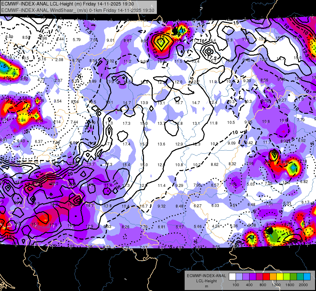The width and height of the screenshot is (316, 291).
Task: Click the 'm' unit label in the legend
Action: coord(206,286)
